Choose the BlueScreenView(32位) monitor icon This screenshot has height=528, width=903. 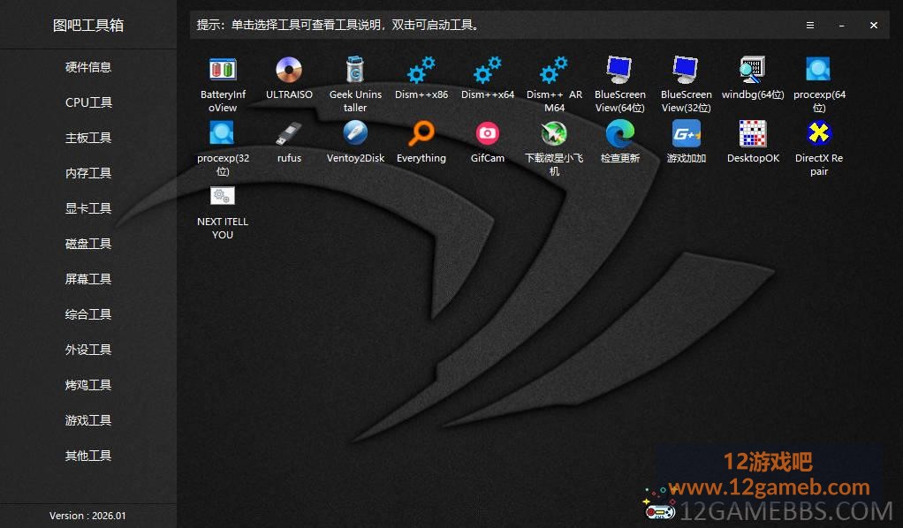coord(686,70)
